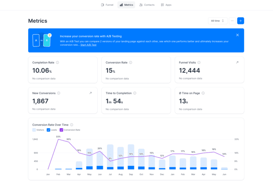Click the 1,867 new conversions value
Screen dimensions: 273x182
coord(40,101)
